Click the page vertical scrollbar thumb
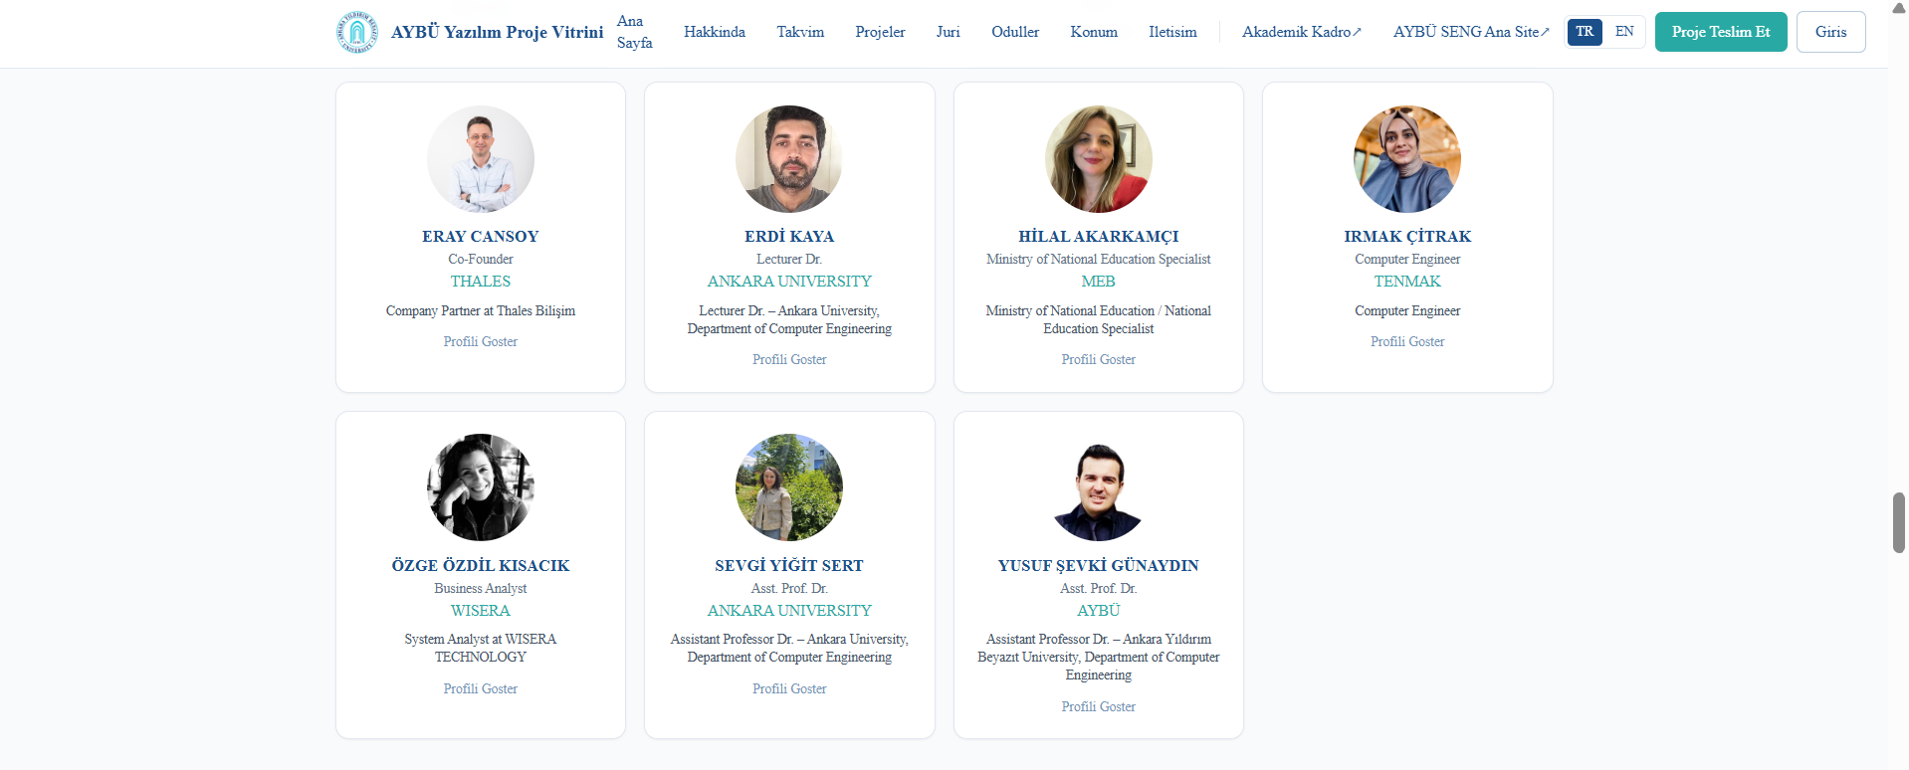This screenshot has height=770, width=1909. pyautogui.click(x=1899, y=522)
